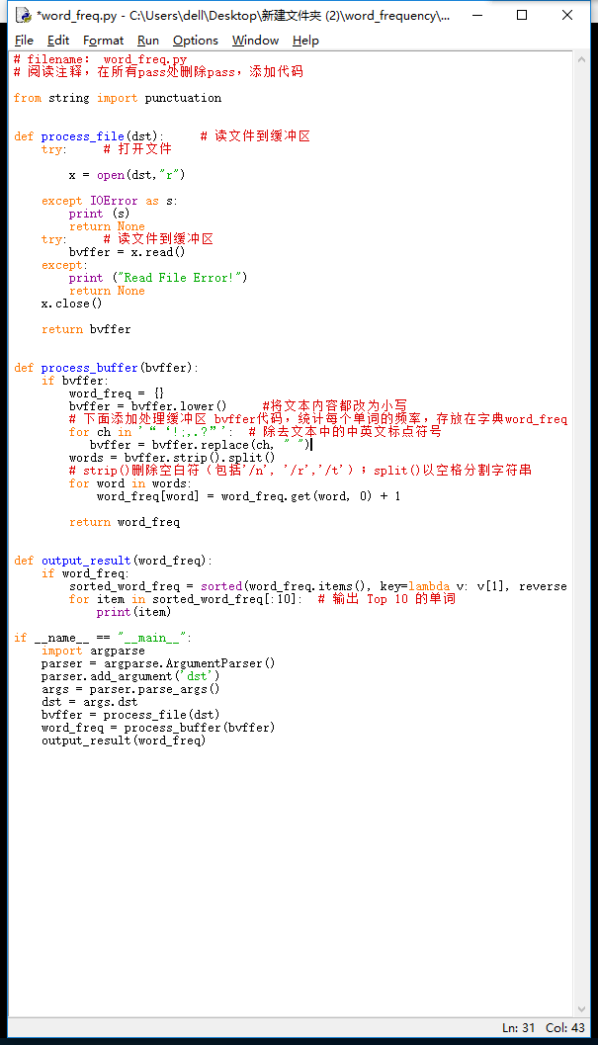Open the Run menu
Viewport: 598px width, 1045px height.
coord(148,40)
